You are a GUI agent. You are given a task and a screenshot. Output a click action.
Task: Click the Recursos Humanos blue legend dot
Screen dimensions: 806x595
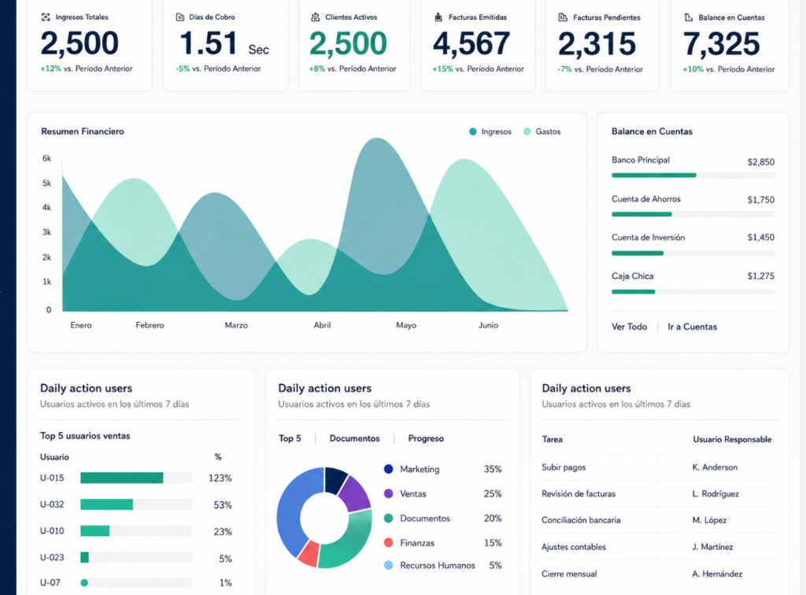[x=389, y=565]
